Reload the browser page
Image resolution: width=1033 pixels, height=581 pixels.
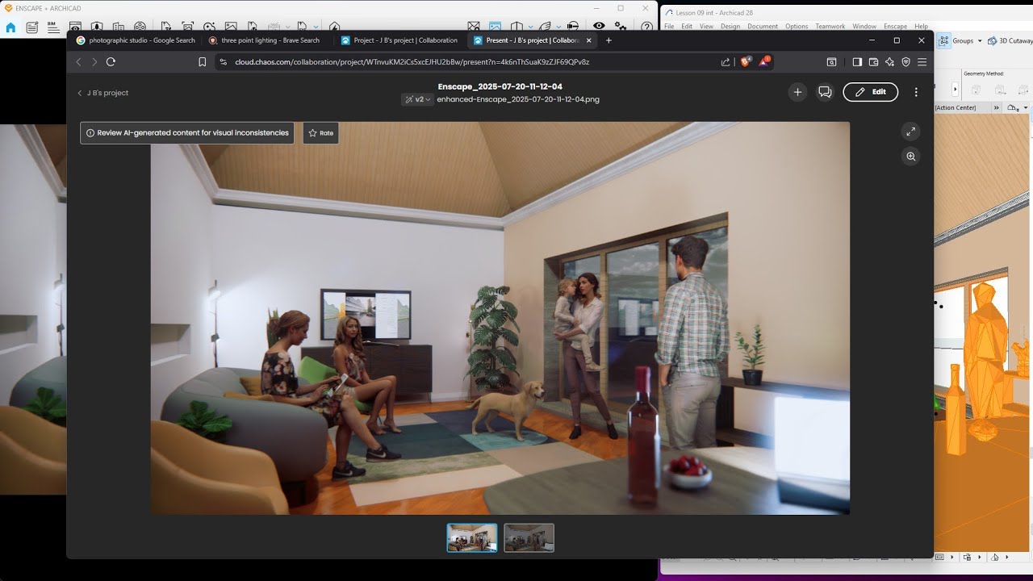pos(111,61)
